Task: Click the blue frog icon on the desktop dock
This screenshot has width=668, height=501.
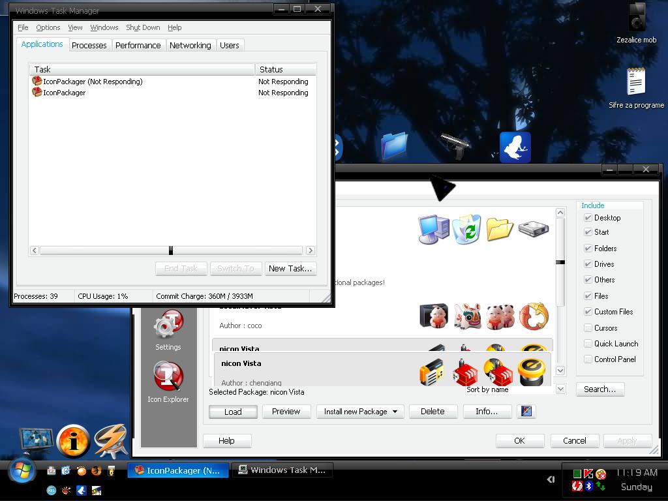Action: [515, 147]
